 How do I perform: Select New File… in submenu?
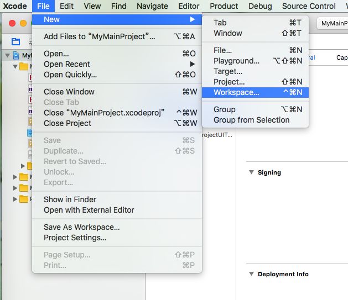point(255,50)
